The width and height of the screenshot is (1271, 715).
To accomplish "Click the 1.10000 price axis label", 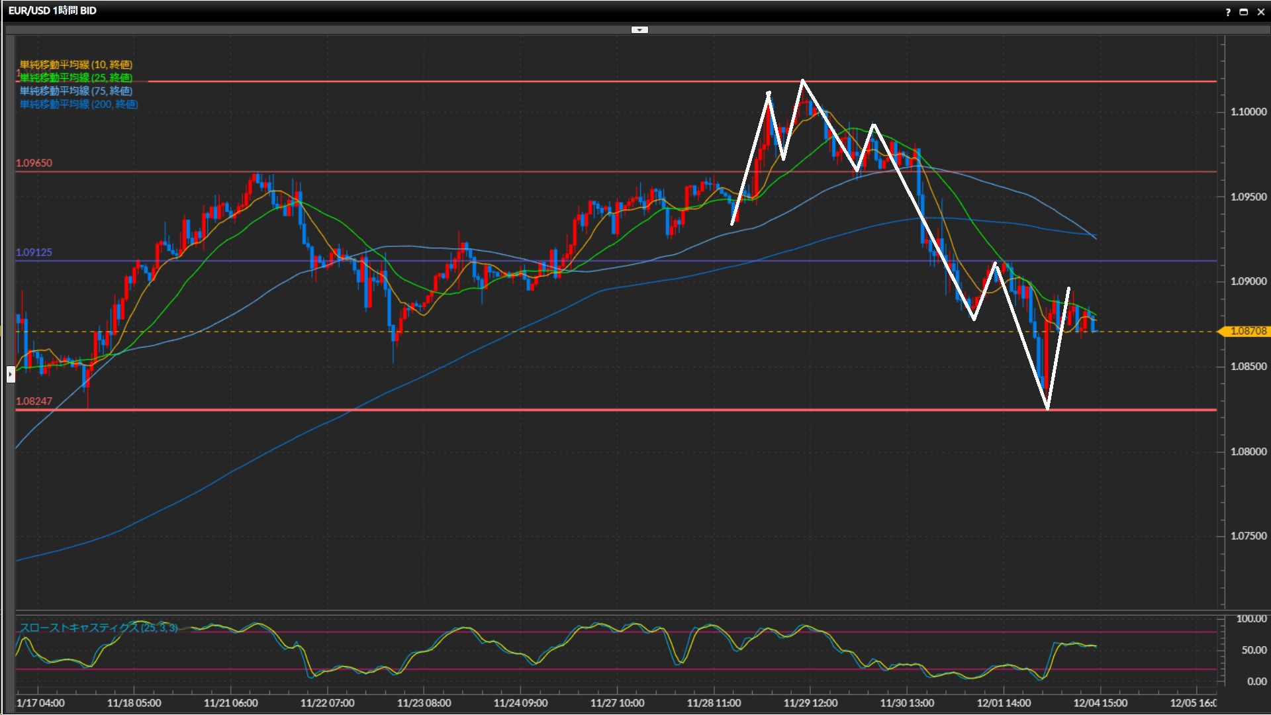I will [x=1248, y=112].
